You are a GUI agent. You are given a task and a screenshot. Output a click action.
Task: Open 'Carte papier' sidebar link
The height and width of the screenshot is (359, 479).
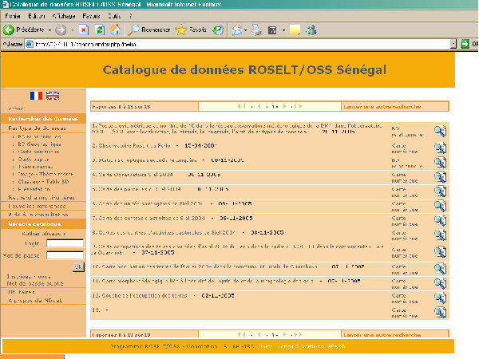click(34, 159)
